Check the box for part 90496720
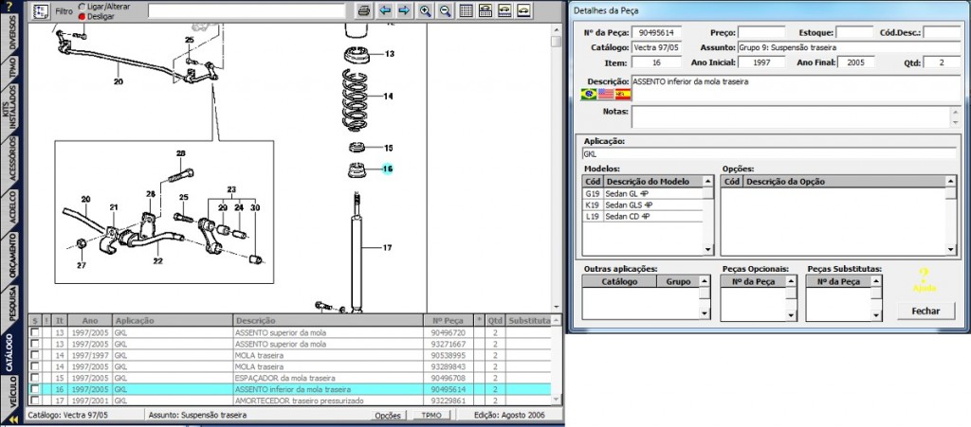Viewport: 971px width, 427px height. [35, 332]
